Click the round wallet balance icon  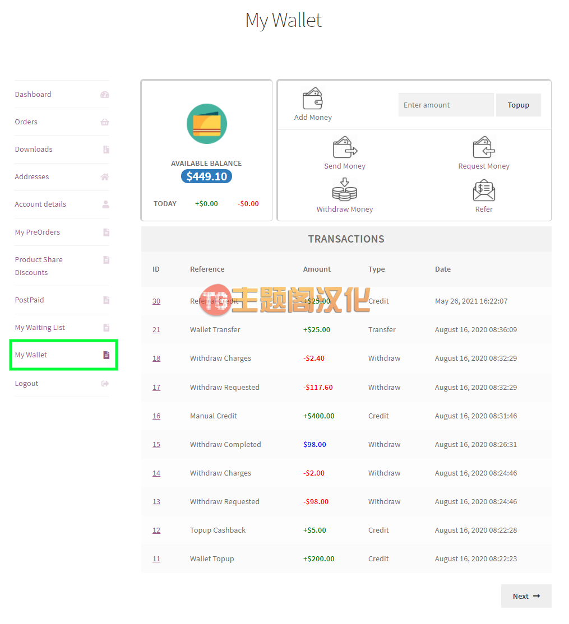[207, 124]
